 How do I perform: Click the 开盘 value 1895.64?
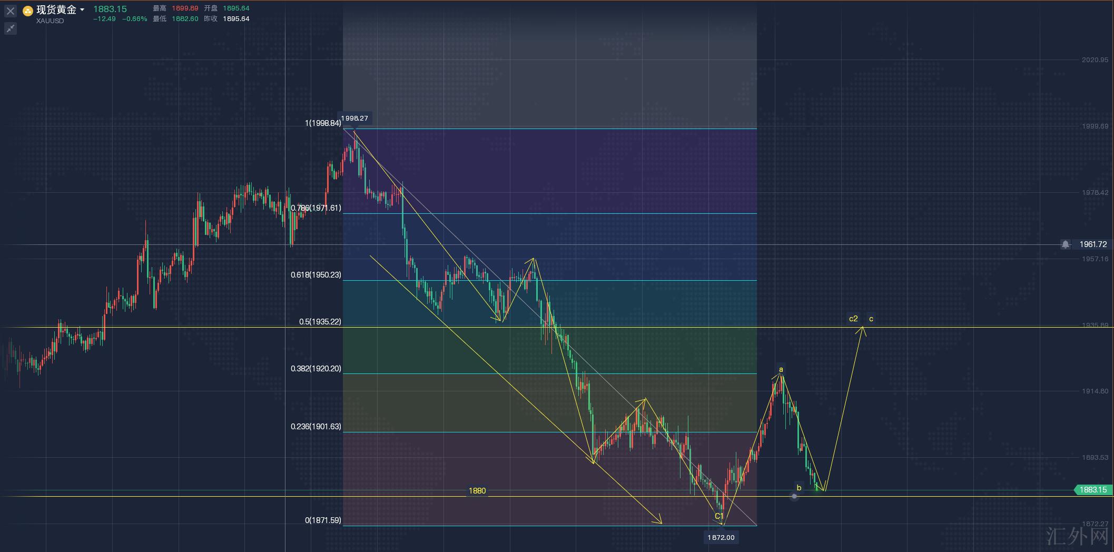236,8
